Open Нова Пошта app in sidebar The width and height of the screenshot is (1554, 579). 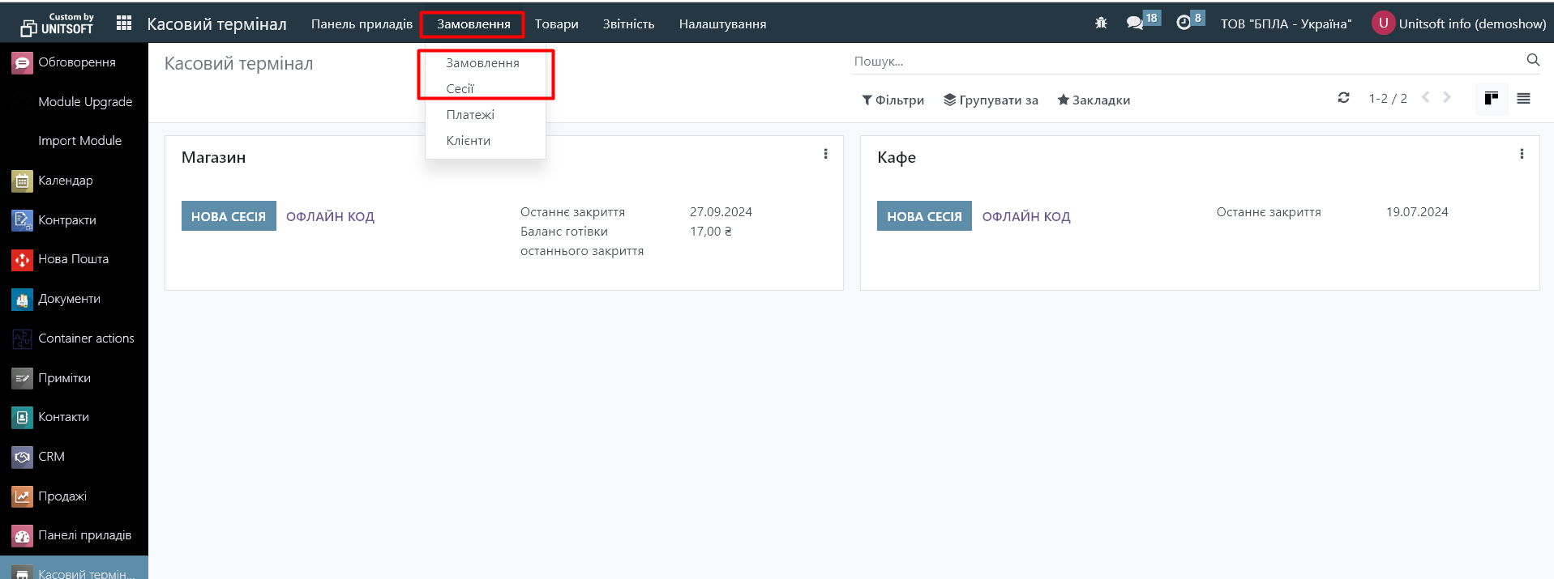[x=73, y=259]
